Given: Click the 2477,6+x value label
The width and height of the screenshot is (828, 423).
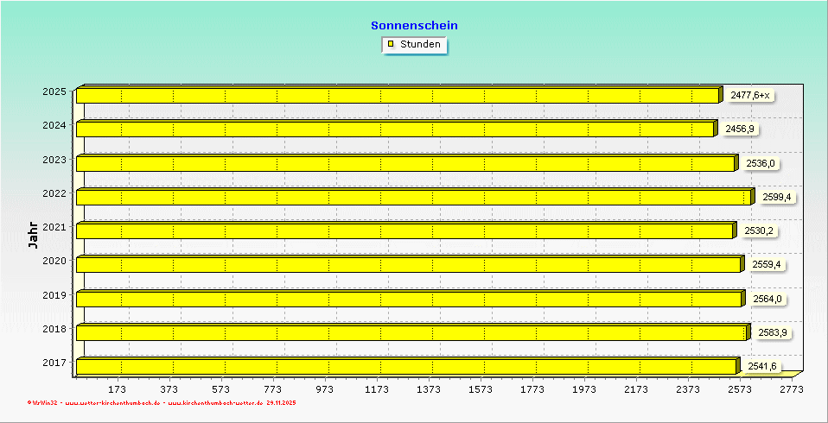Looking at the screenshot, I should click(x=749, y=95).
